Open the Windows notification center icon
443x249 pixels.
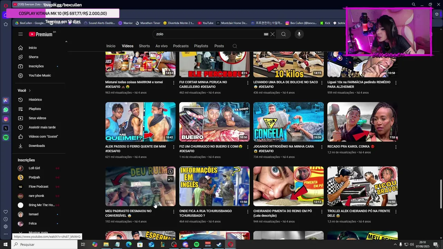point(436,245)
